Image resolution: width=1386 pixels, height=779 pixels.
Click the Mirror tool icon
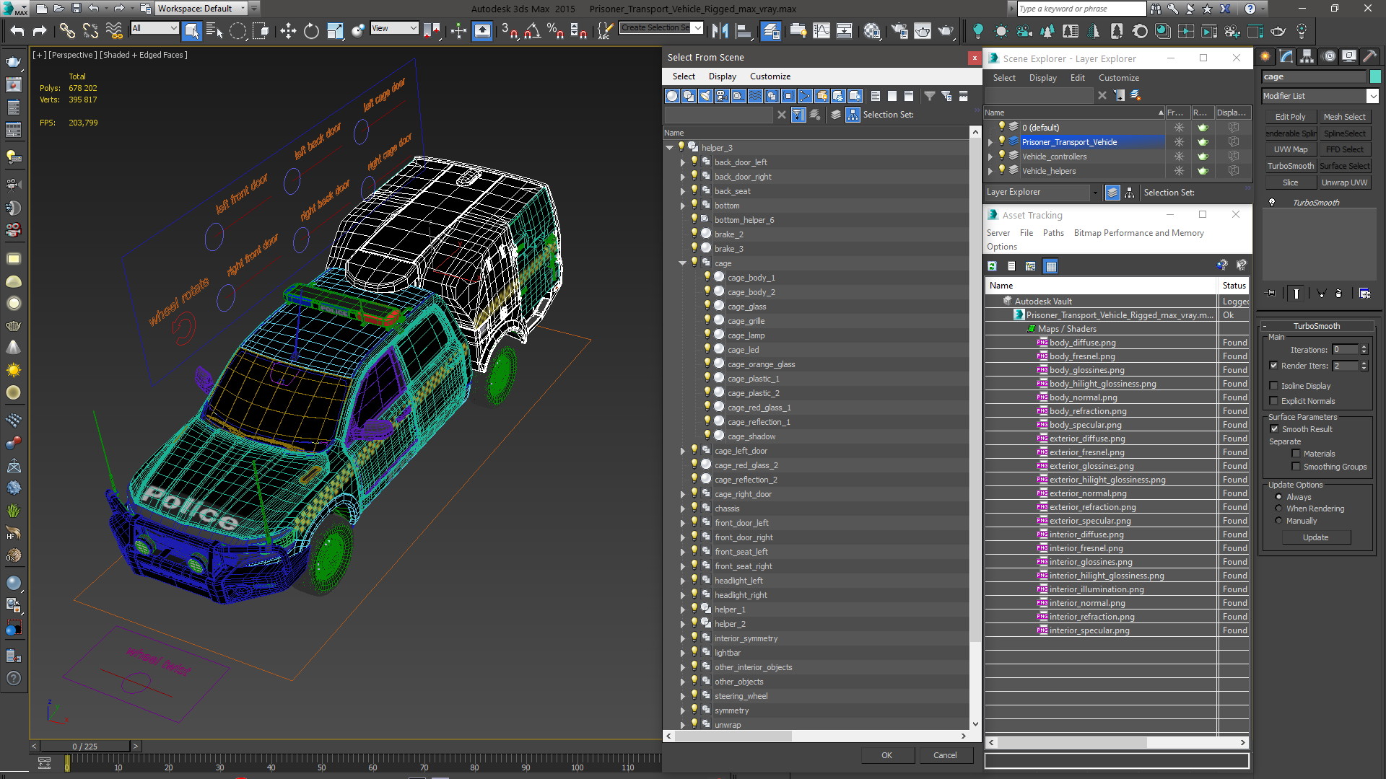[720, 30]
